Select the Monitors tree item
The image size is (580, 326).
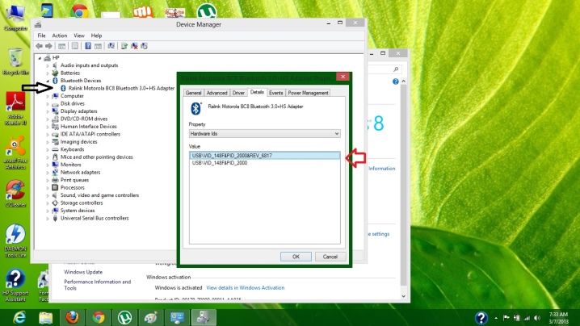[x=70, y=165]
